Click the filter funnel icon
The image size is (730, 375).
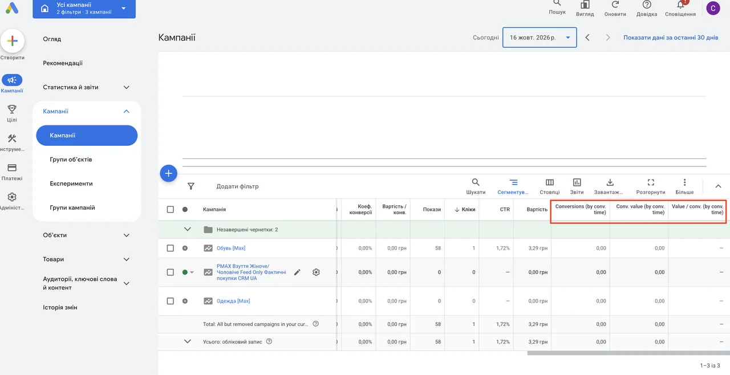[191, 186]
